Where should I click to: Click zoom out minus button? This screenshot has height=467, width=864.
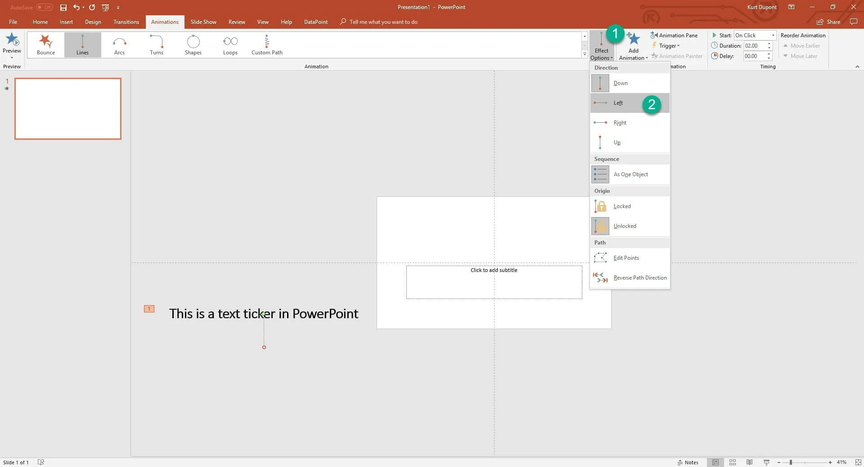(778, 462)
